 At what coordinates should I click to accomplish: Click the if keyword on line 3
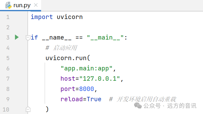click(x=34, y=37)
